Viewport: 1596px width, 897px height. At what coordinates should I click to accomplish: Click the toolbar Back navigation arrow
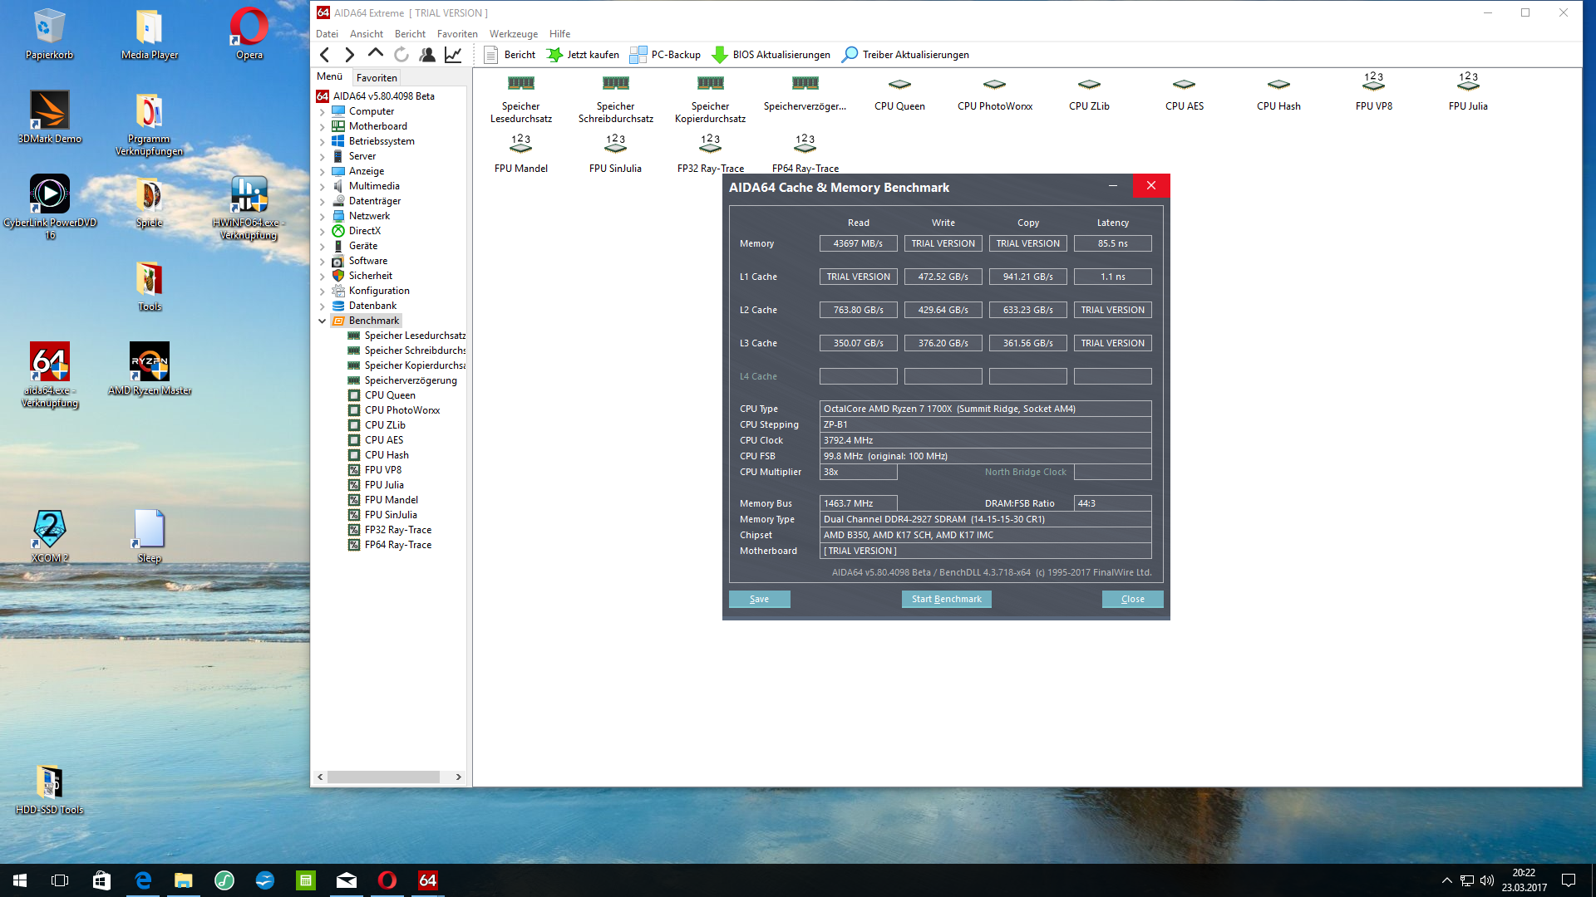coord(325,55)
